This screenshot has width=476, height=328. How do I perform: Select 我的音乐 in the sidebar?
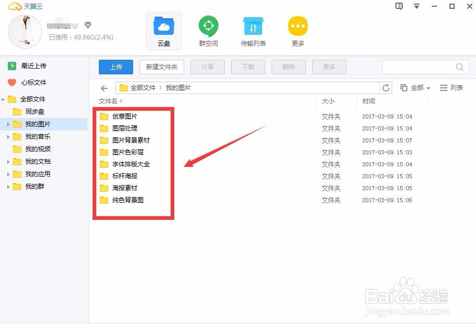click(x=39, y=136)
